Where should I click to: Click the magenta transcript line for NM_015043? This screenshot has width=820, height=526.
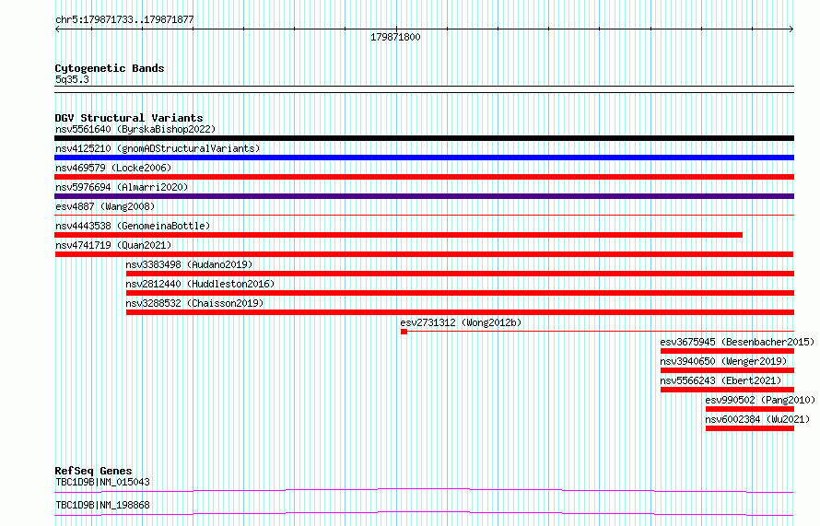pyautogui.click(x=424, y=490)
